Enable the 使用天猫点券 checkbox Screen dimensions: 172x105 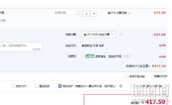click(x=127, y=76)
